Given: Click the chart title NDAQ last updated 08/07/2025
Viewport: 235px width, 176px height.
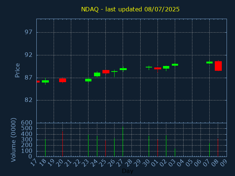Looking at the screenshot, I should [x=130, y=9].
